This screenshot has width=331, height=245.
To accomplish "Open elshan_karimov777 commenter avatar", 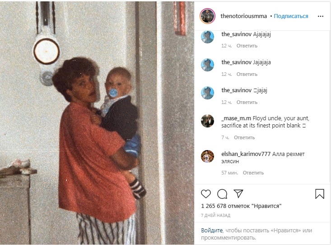I will [x=208, y=156].
